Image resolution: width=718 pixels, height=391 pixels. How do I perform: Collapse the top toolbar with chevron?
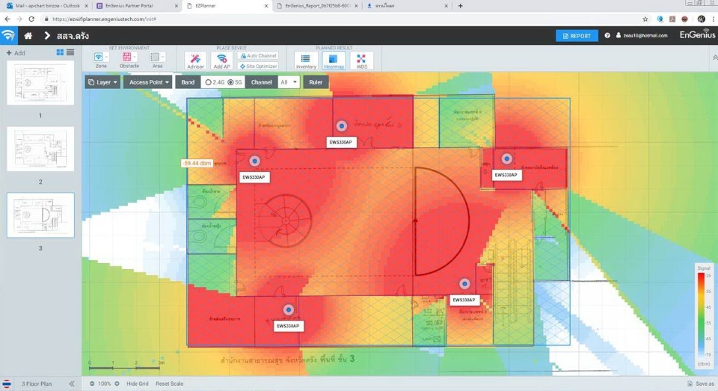click(x=715, y=58)
